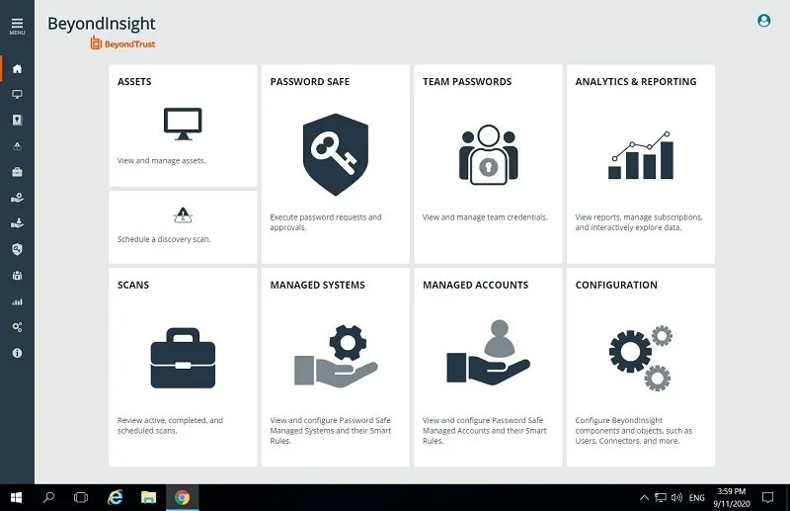Image resolution: width=790 pixels, height=511 pixels.
Task: Open the Analytics bar chart sidebar icon
Action: pyautogui.click(x=17, y=301)
